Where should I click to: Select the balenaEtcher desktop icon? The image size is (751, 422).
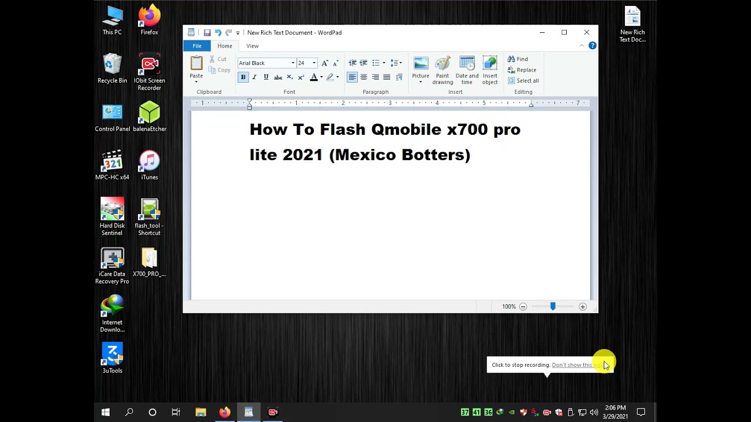coord(150,116)
